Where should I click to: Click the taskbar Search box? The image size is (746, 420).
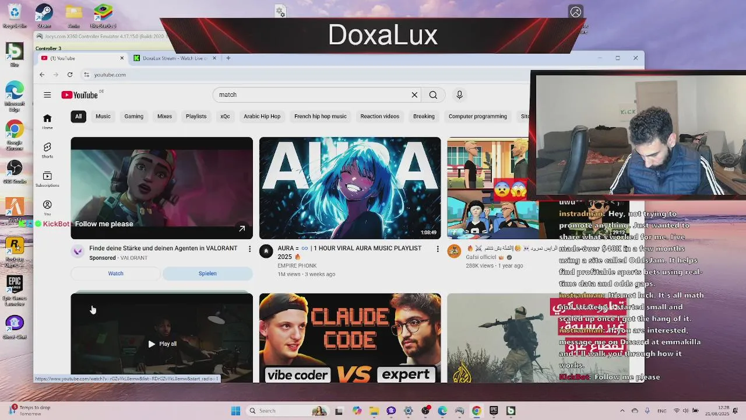point(287,411)
